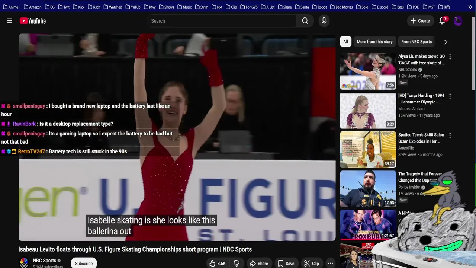Open the CG bookmark folder

coord(50,7)
